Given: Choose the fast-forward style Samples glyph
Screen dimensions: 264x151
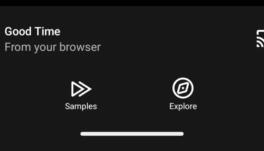Looking at the screenshot, I should (x=81, y=89).
